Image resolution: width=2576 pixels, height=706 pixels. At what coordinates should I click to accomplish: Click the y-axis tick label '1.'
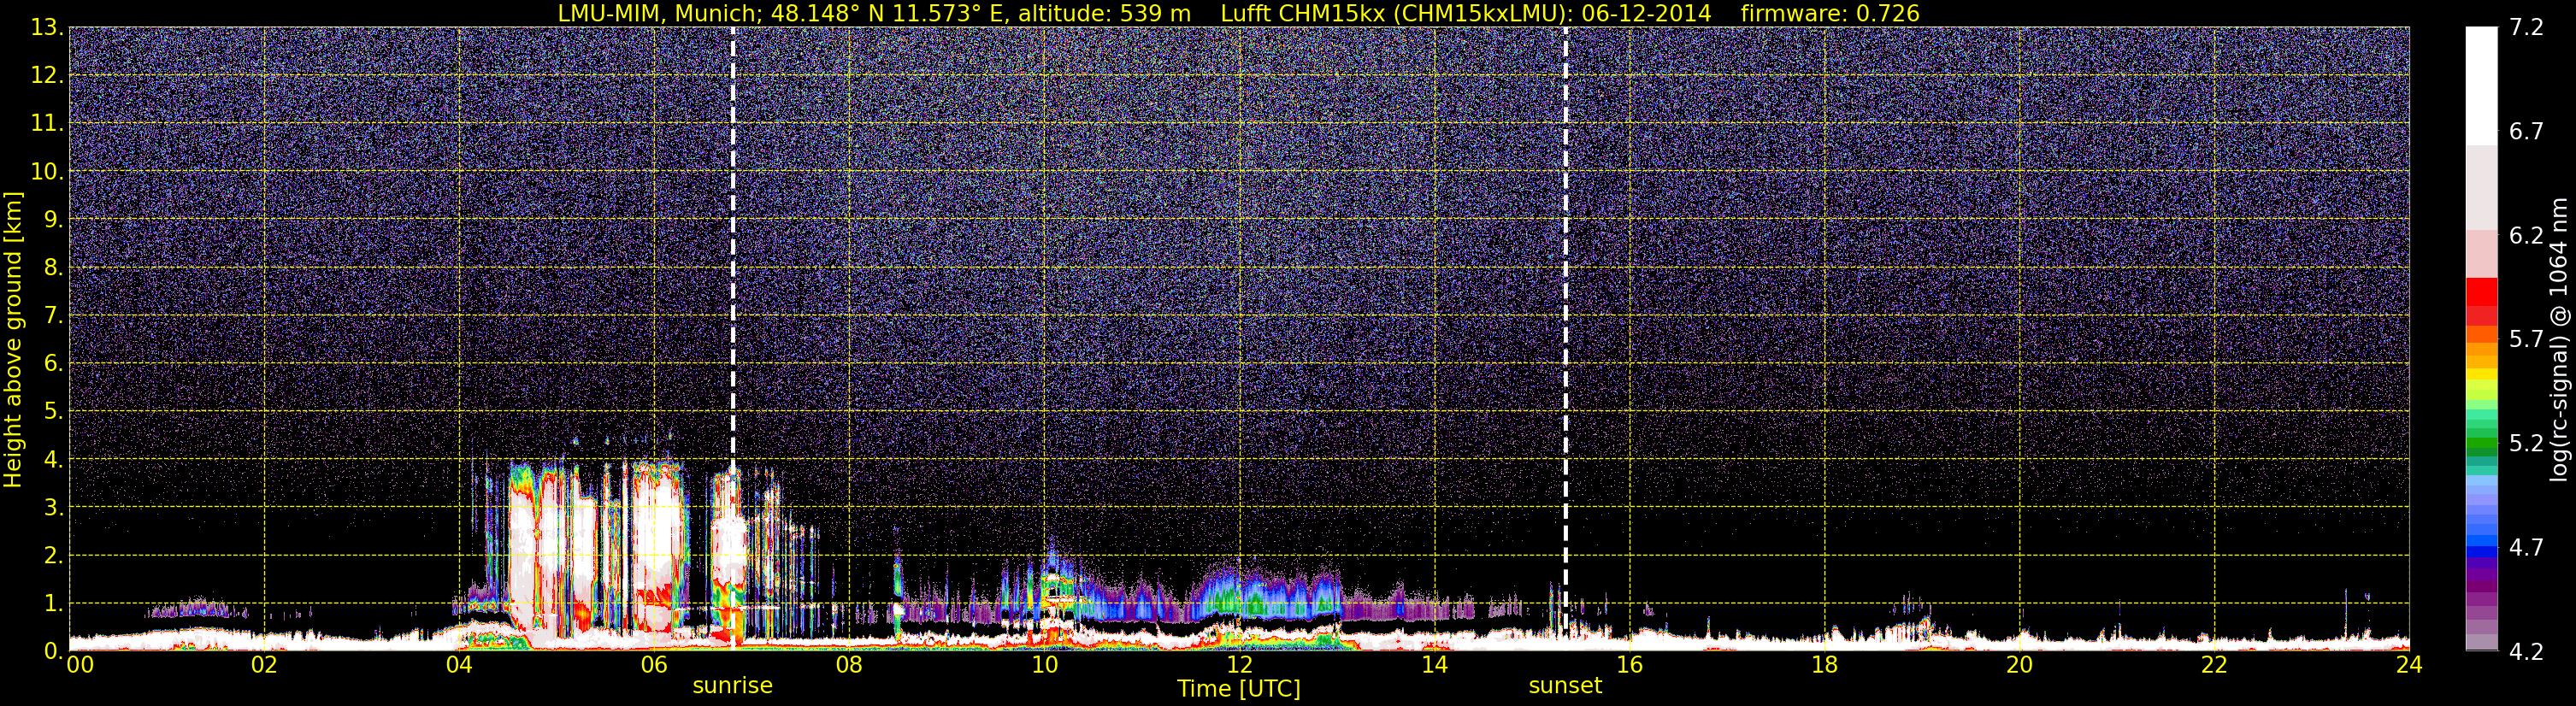(53, 604)
